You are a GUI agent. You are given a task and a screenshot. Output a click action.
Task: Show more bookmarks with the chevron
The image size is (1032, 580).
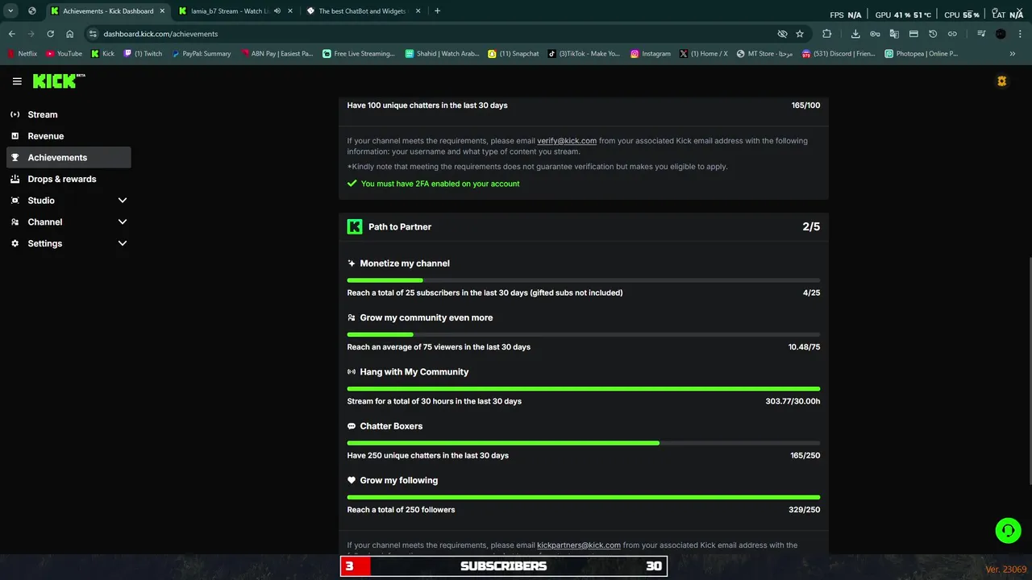click(1013, 54)
